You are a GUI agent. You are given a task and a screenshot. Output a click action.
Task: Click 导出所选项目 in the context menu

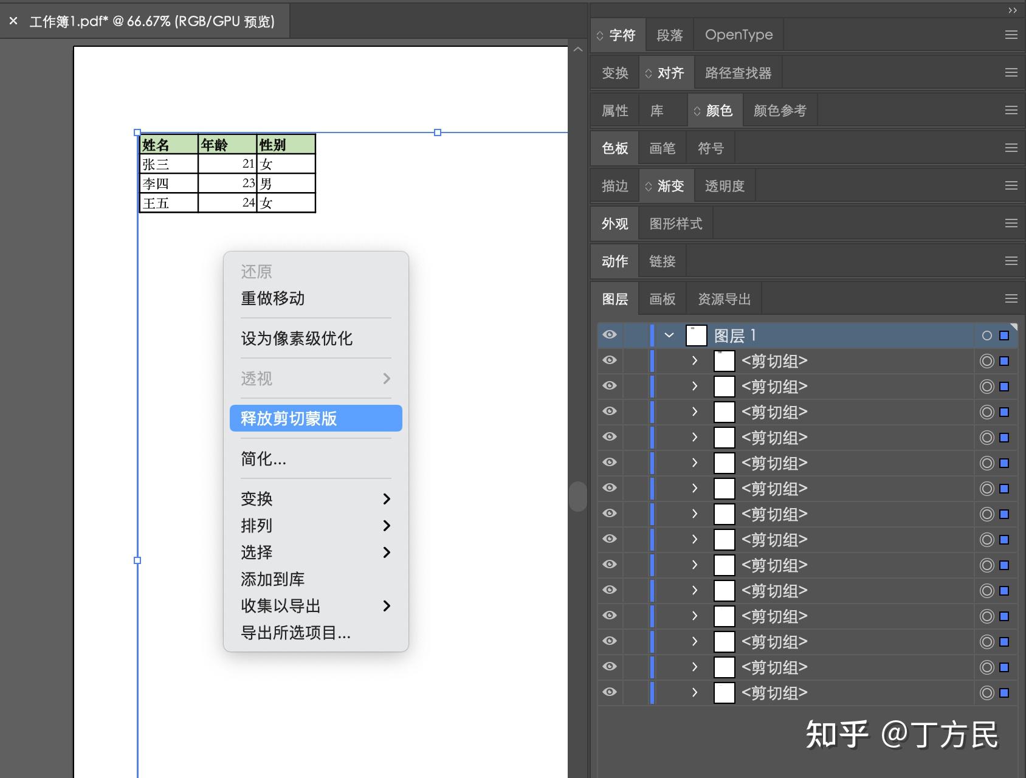point(296,633)
